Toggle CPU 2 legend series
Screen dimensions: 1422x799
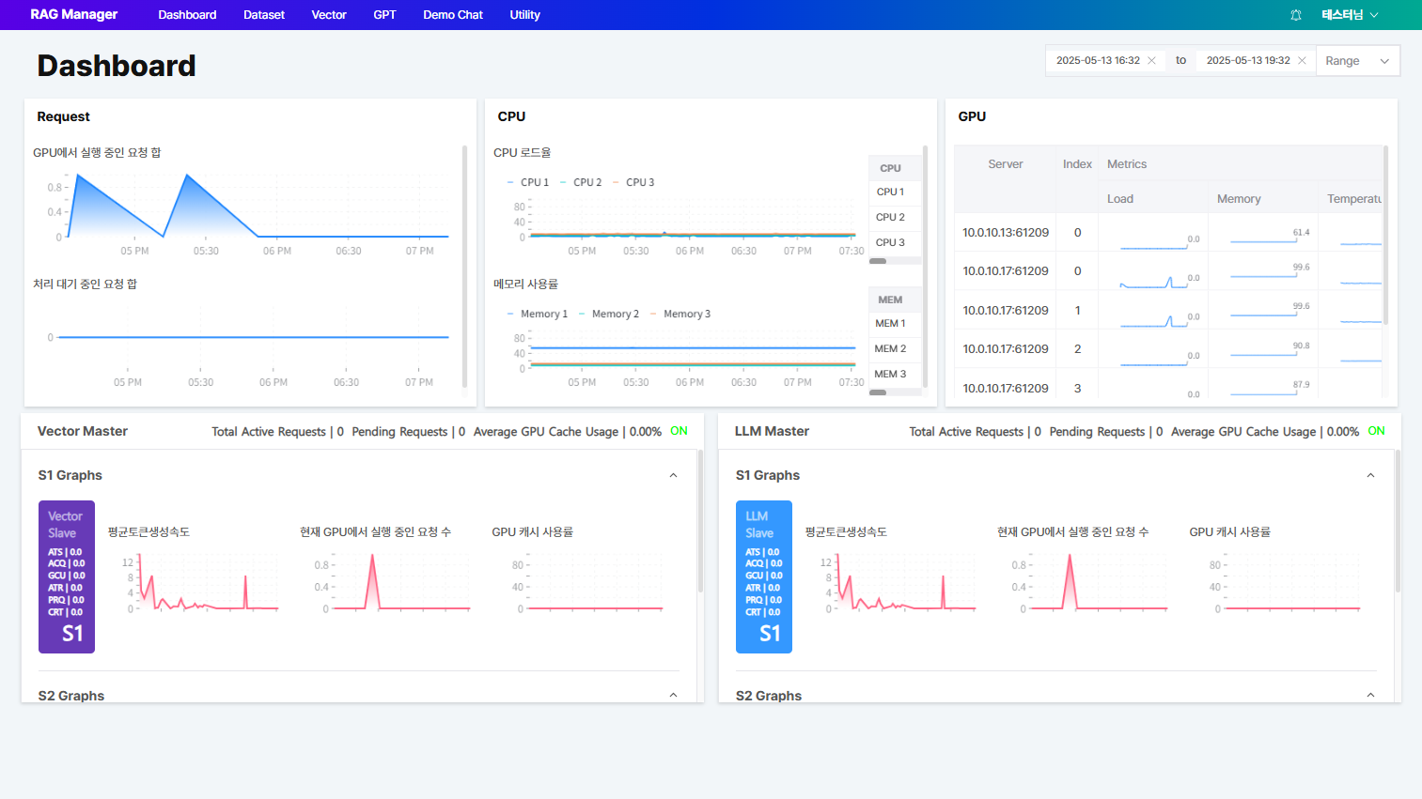[581, 182]
